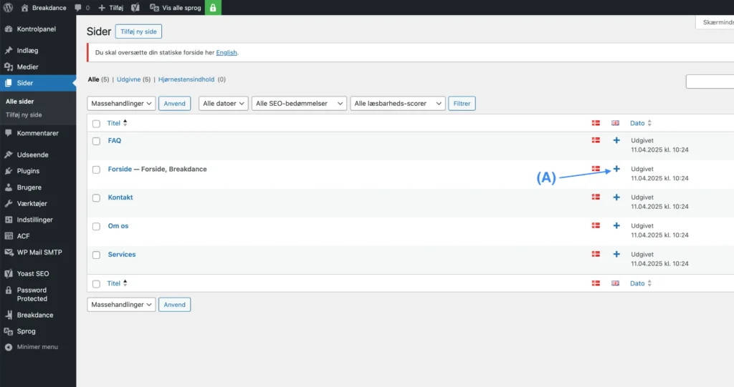Click the comments bubble icon in admin bar

(x=79, y=8)
